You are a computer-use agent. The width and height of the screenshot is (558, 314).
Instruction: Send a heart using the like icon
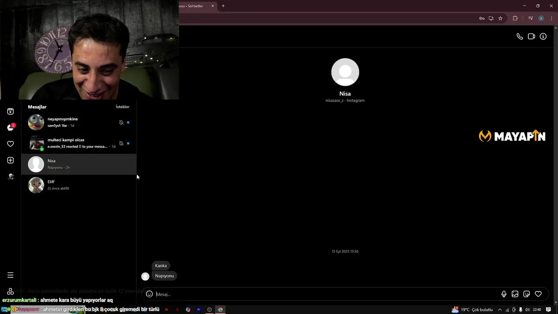point(538,294)
